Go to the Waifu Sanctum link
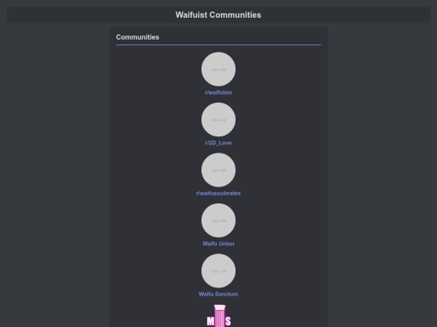This screenshot has height=327, width=437. (x=218, y=294)
